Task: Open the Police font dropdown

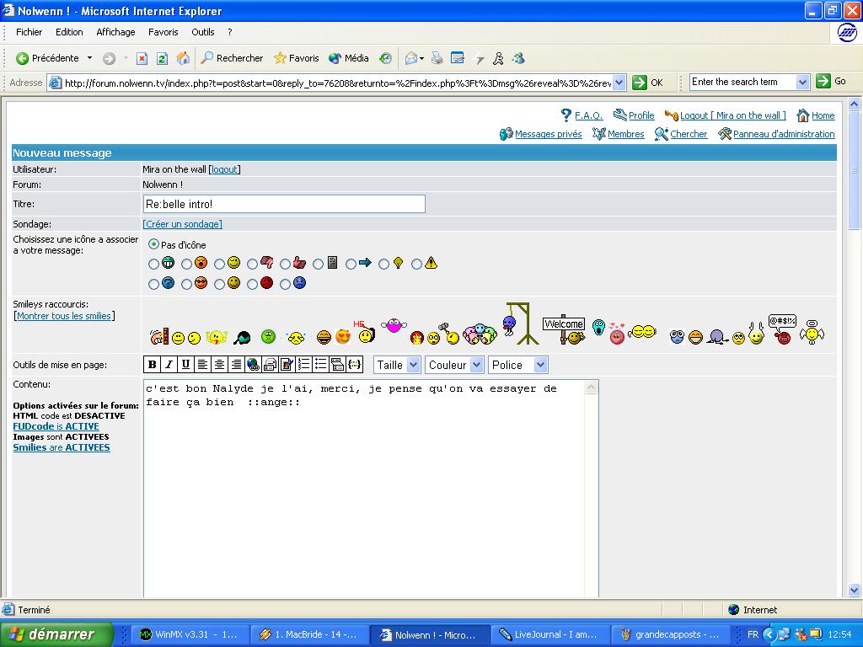Action: [x=517, y=365]
